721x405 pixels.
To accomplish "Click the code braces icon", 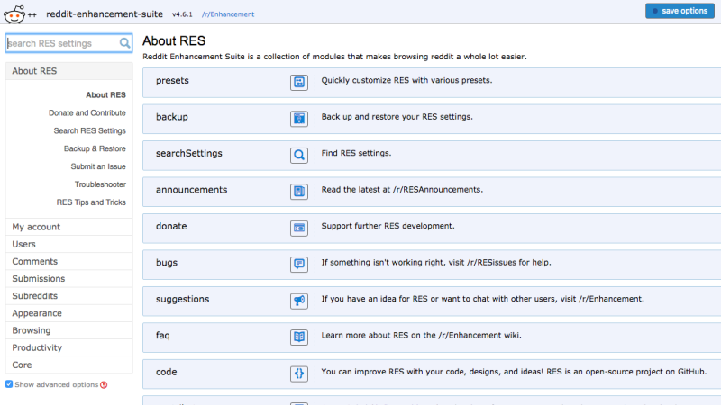I will point(299,373).
